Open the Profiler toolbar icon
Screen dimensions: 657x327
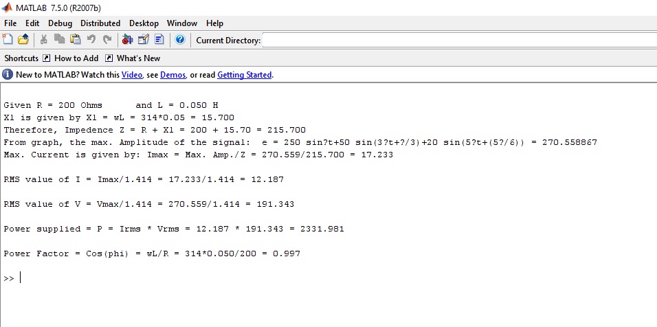coord(159,40)
